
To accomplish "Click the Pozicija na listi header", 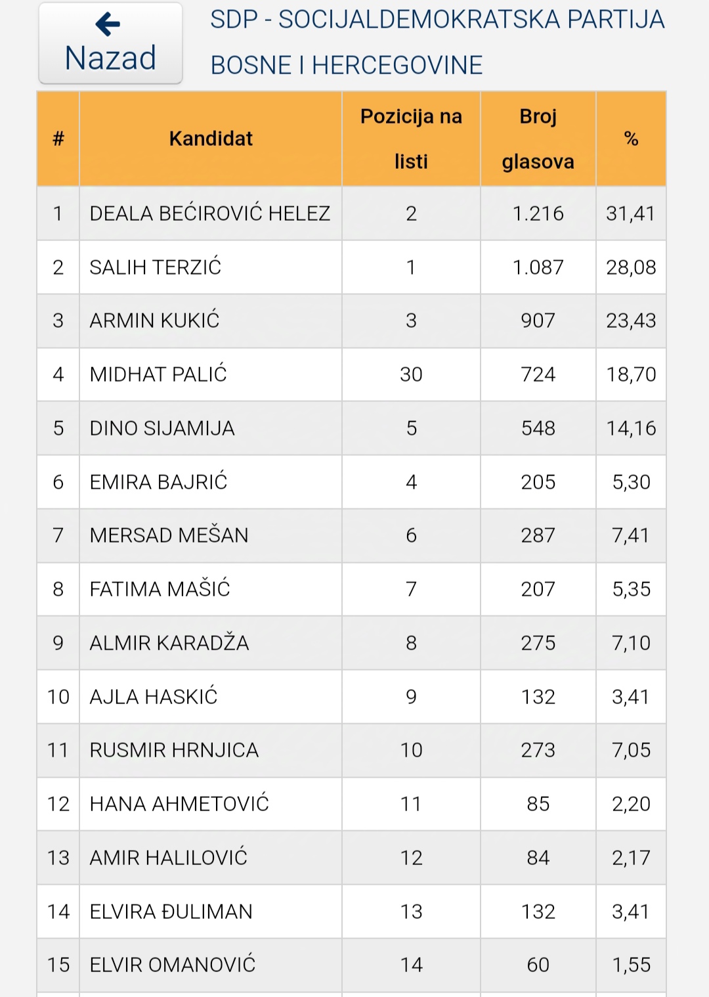I will tap(411, 139).
